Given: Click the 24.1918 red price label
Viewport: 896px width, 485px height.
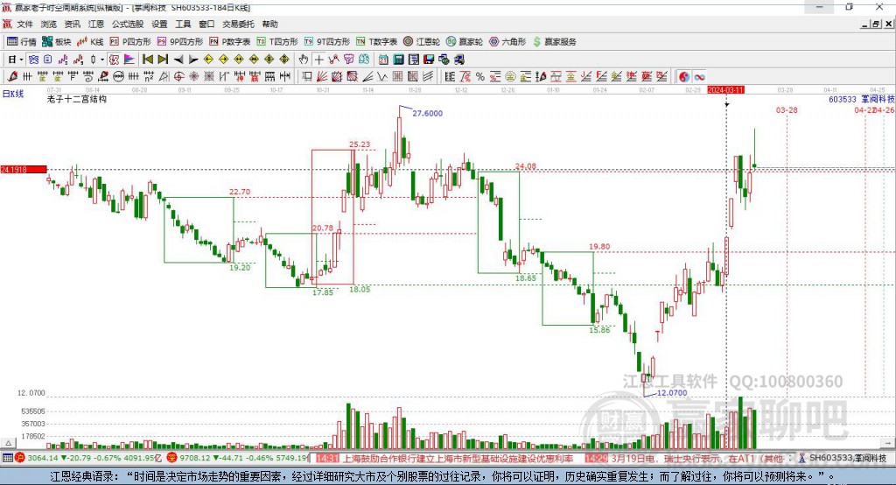Looking at the screenshot, I should (24, 169).
